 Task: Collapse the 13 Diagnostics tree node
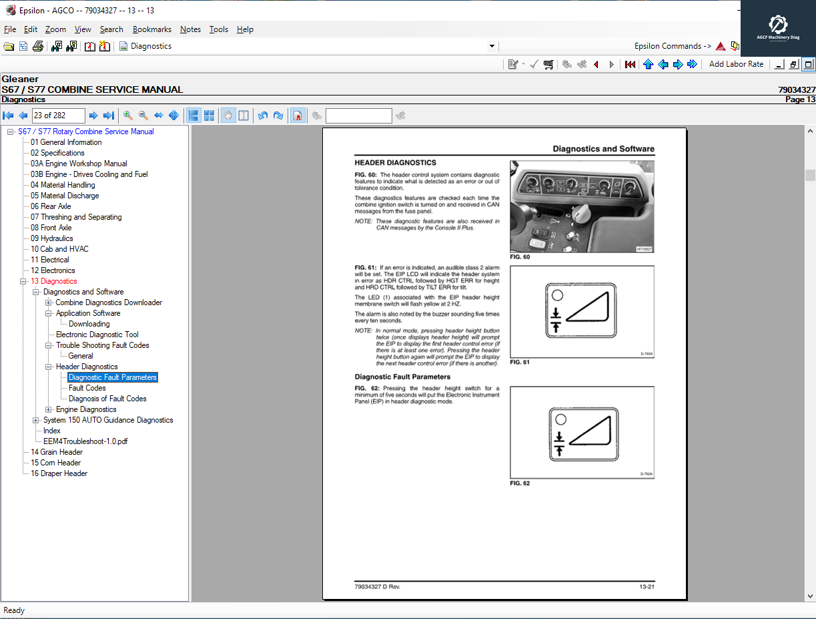[x=23, y=281]
